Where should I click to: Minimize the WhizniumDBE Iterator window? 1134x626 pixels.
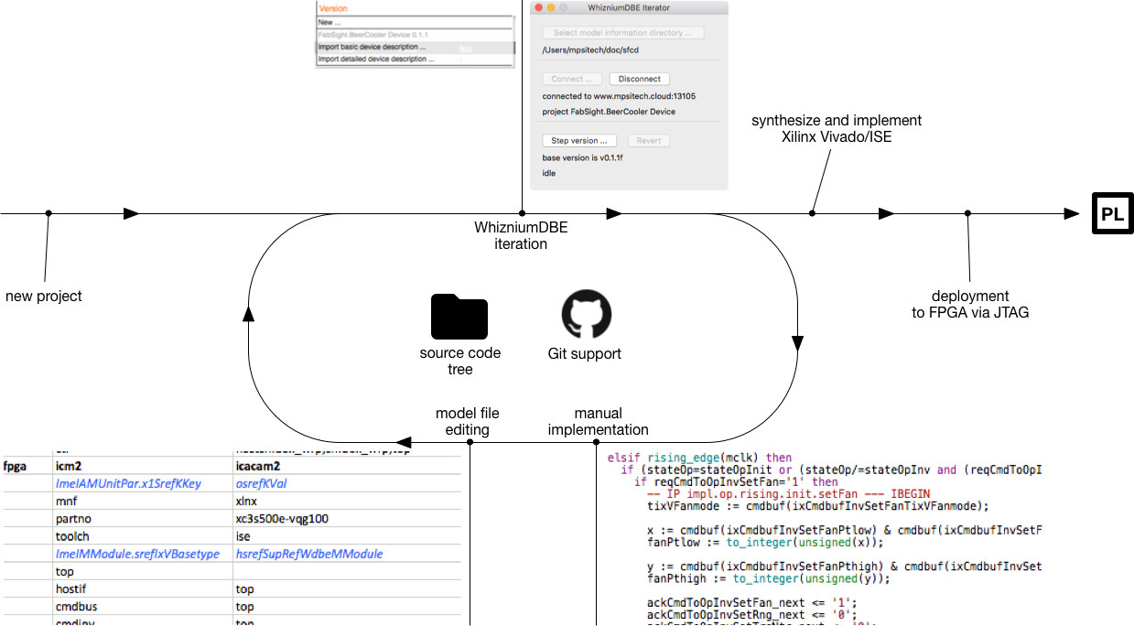point(551,7)
